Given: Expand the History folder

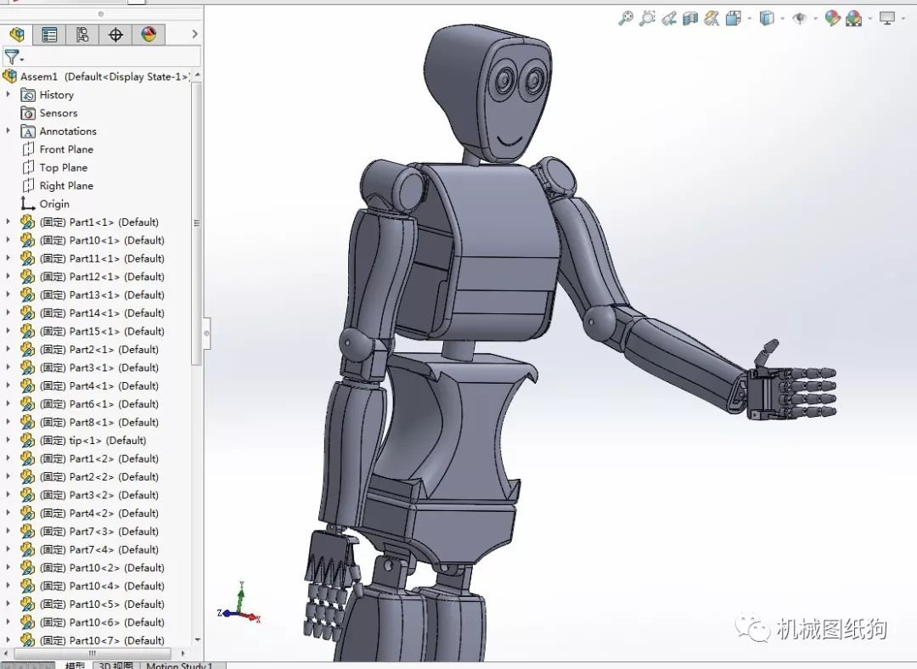Looking at the screenshot, I should pyautogui.click(x=8, y=95).
